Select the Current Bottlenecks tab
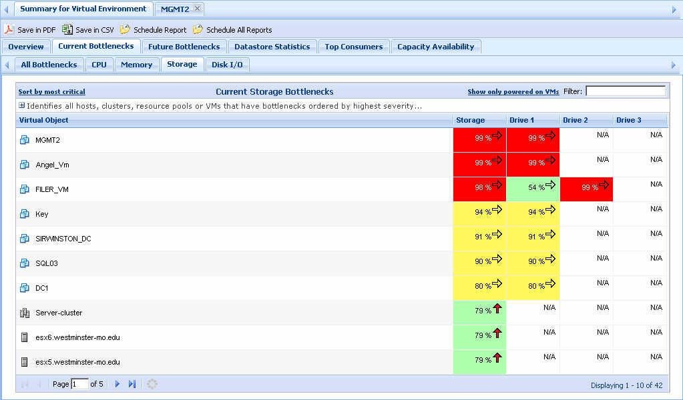 96,46
